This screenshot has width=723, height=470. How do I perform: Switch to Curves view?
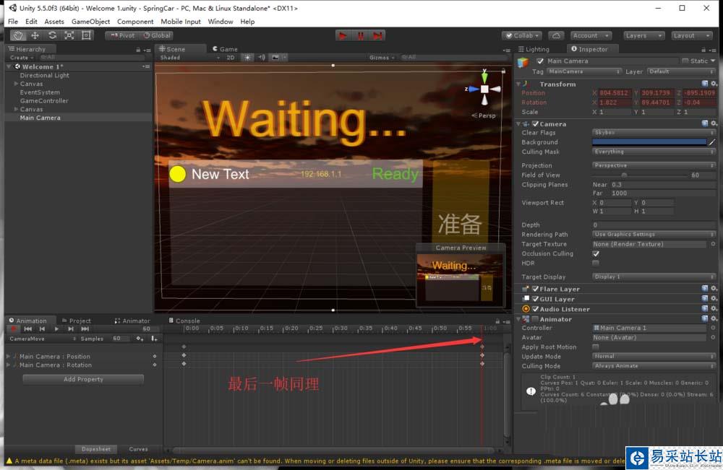[x=138, y=449]
